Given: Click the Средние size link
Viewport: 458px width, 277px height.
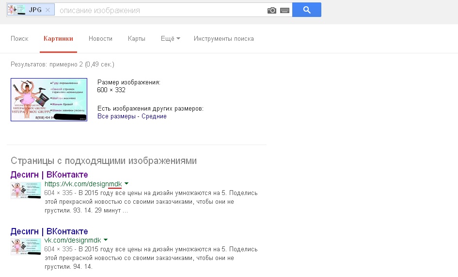Looking at the screenshot, I should (154, 116).
